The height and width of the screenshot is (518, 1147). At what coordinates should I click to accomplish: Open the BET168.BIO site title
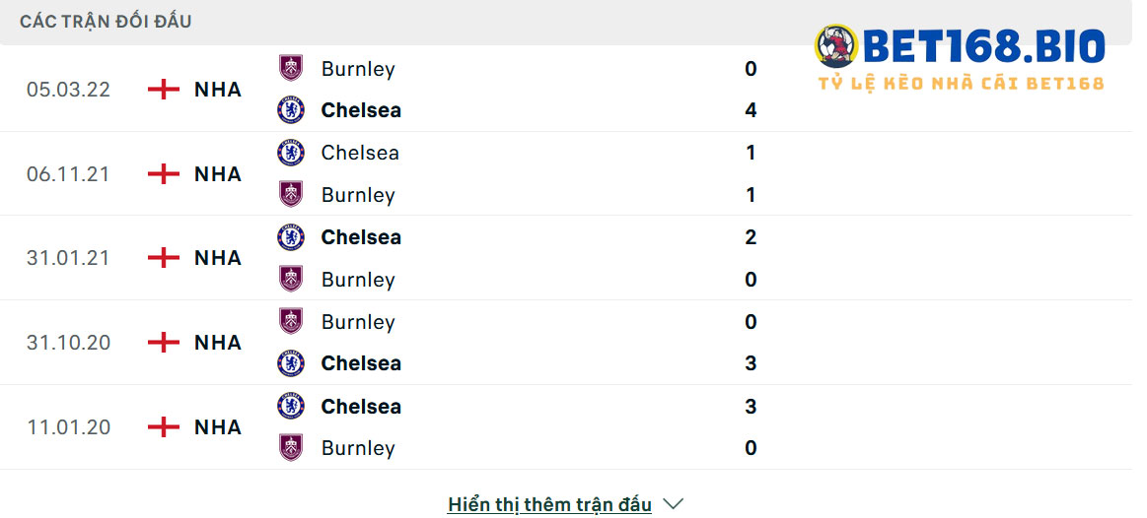(984, 46)
